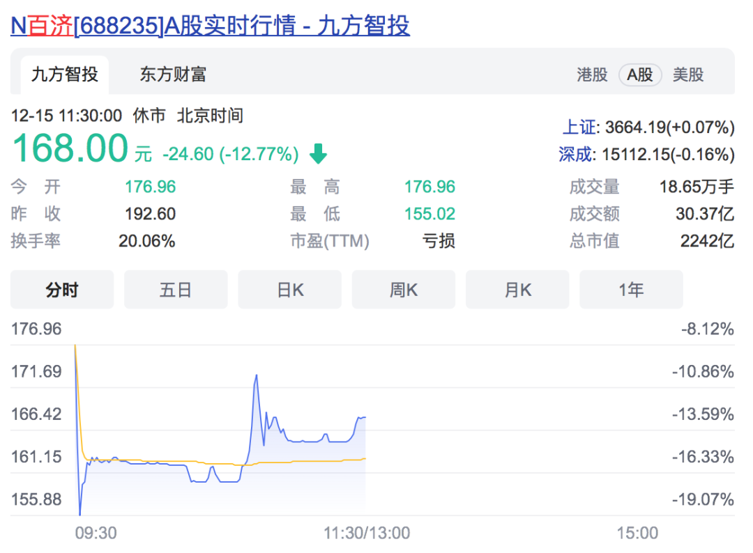View the 月K monthly chart

[x=517, y=290]
